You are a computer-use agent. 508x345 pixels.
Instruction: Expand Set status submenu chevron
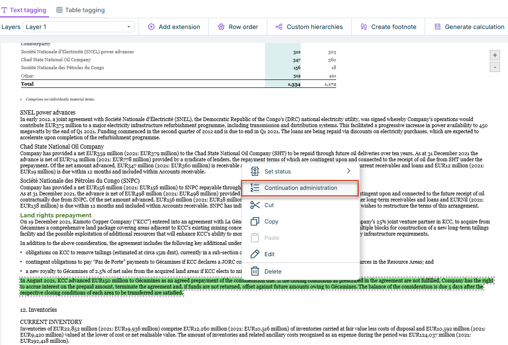pyautogui.click(x=349, y=171)
